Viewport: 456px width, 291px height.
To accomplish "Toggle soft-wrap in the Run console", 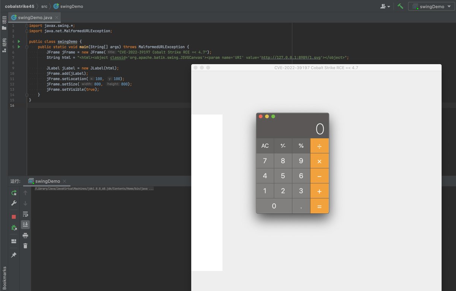I will [x=25, y=214].
